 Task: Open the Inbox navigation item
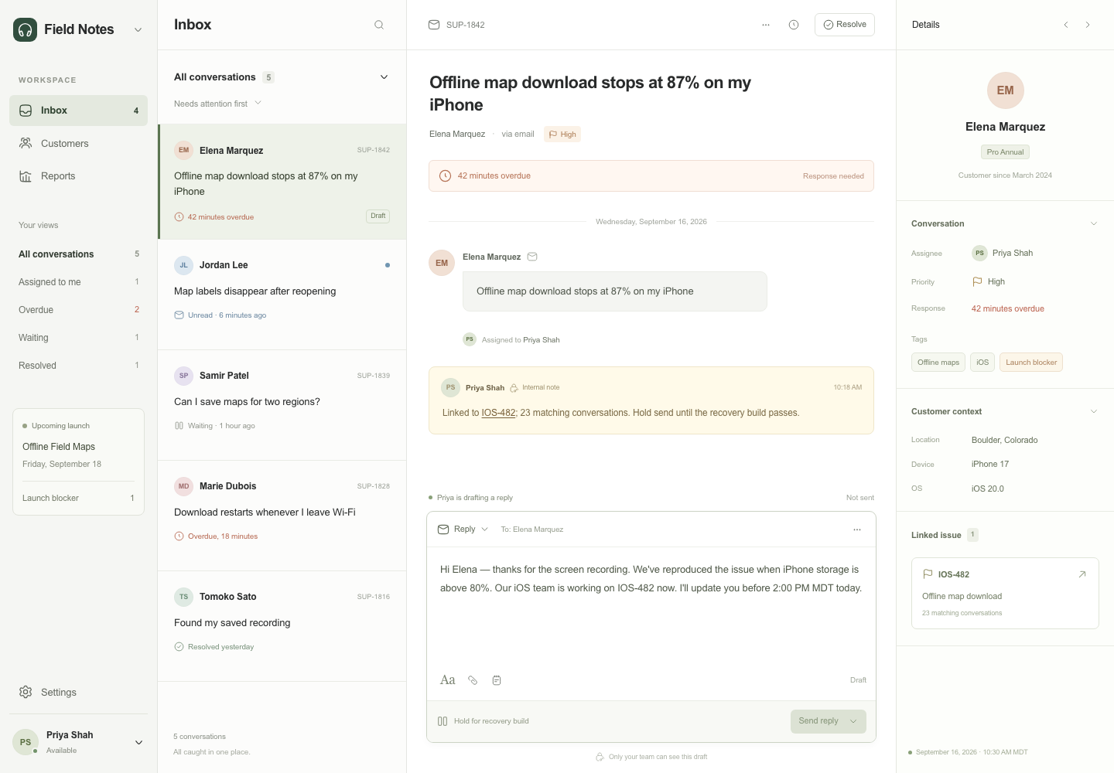[78, 111]
